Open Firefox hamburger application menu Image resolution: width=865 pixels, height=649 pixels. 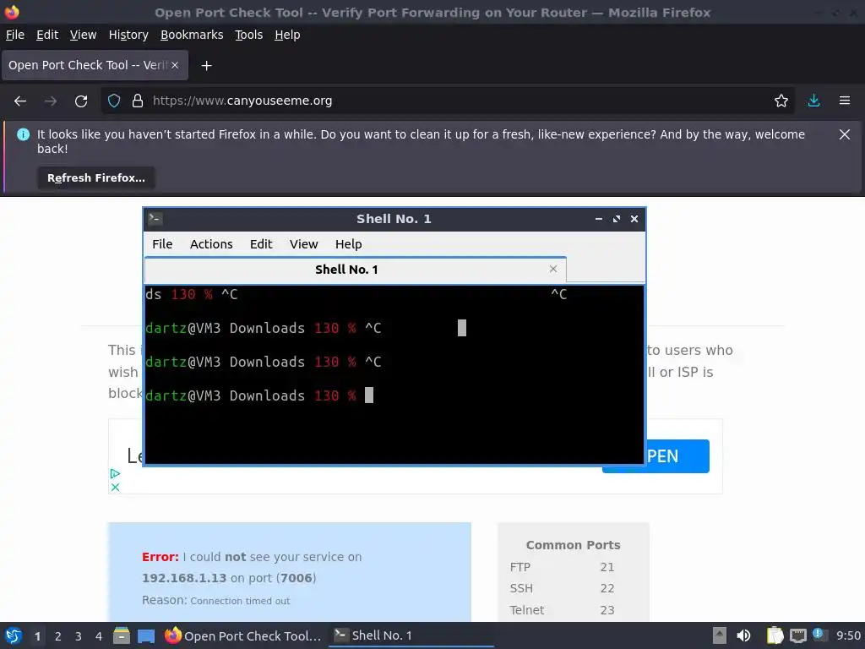point(844,101)
